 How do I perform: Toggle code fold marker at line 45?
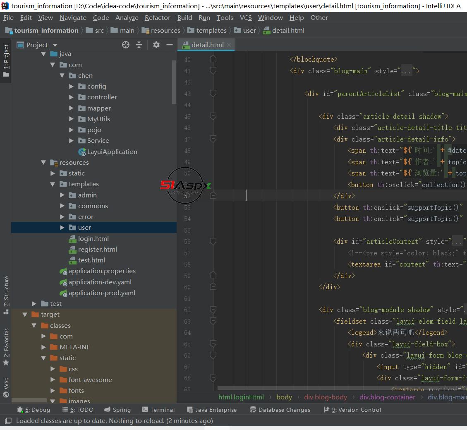213,116
